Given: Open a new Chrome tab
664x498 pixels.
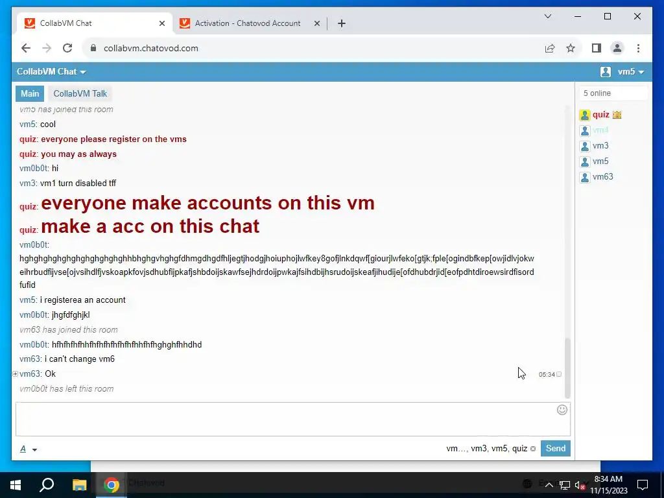Looking at the screenshot, I should click(342, 23).
